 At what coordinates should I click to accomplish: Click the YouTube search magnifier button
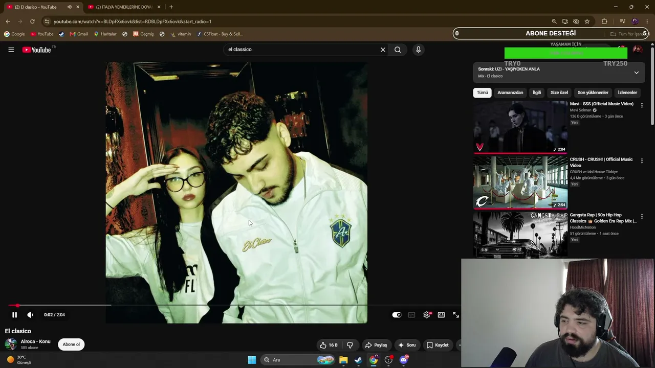coord(398,50)
